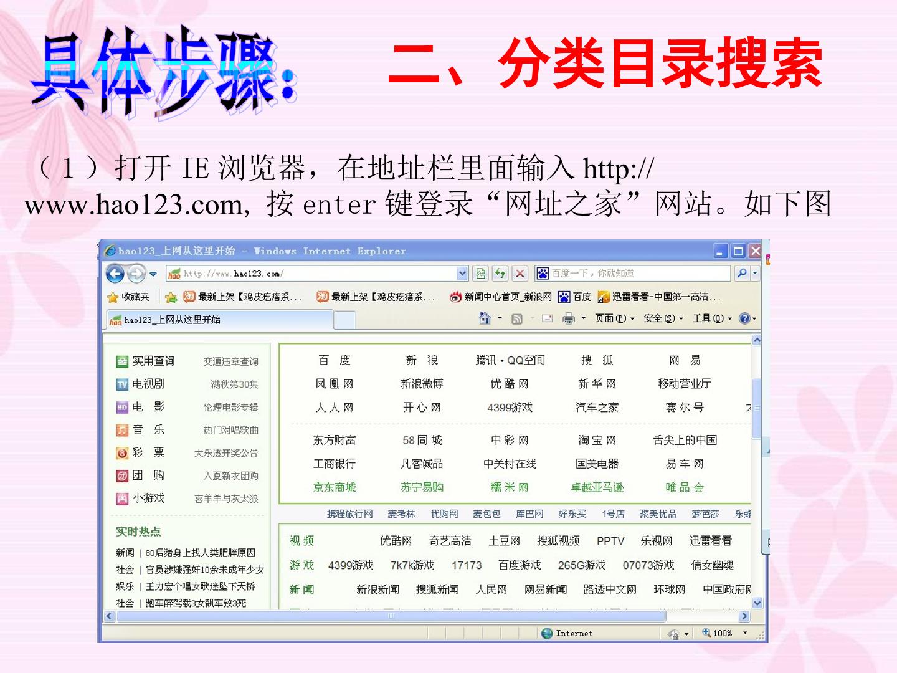
Task: Click the Compatibility View icon beside address bar
Action: 481,274
